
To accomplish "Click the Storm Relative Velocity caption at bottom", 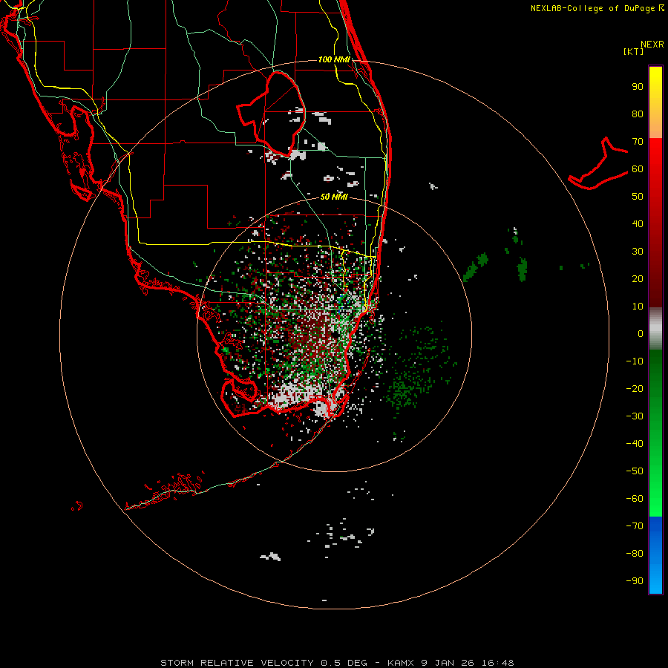I will pos(337,663).
